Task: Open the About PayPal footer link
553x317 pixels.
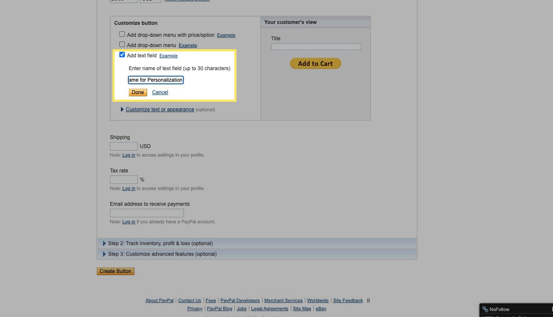Action: pos(160,301)
